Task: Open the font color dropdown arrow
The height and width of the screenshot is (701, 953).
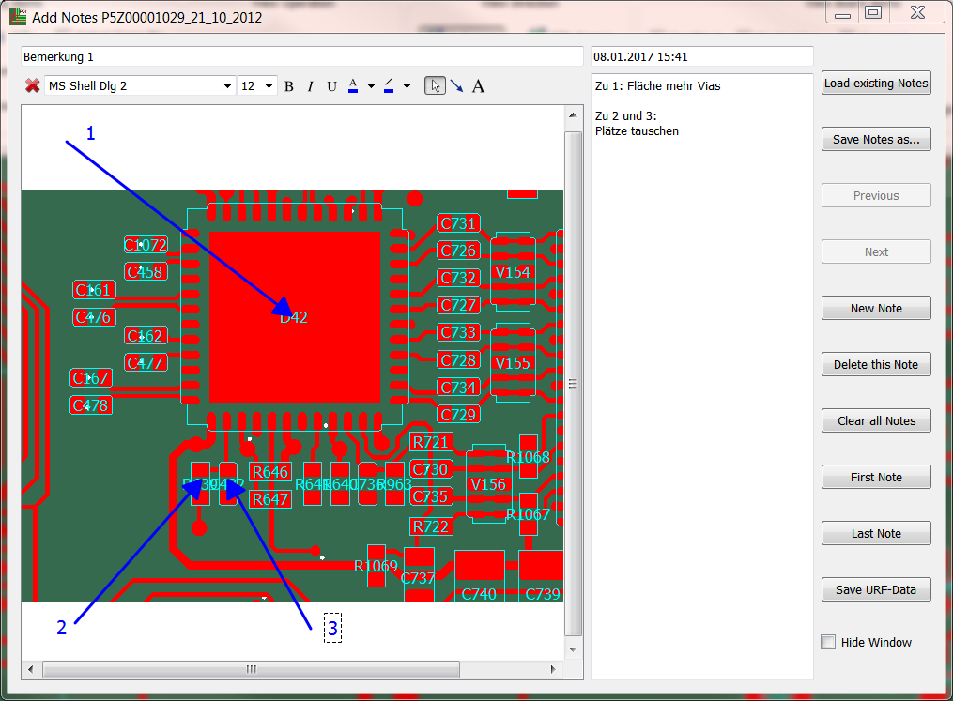Action: point(371,86)
